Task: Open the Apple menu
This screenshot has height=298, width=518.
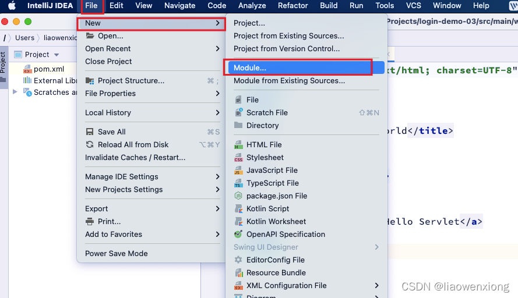Action: [12, 6]
